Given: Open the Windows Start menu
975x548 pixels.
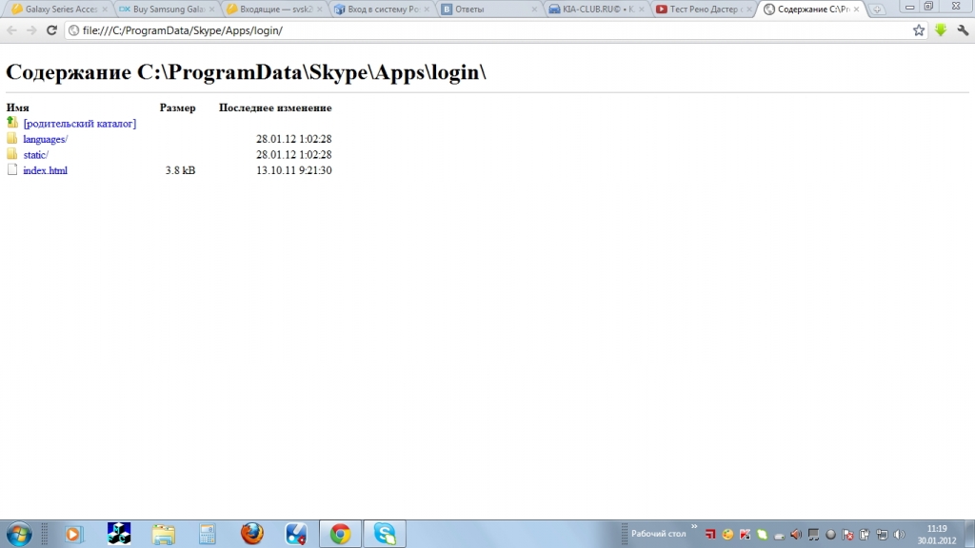Looking at the screenshot, I should (x=18, y=534).
